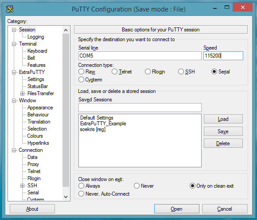
Task: Open the Logging category
Action: pyautogui.click(x=36, y=37)
